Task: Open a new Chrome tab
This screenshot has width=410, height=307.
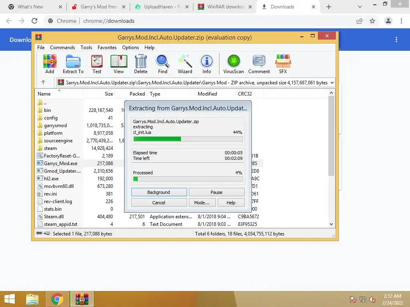Action: click(329, 7)
